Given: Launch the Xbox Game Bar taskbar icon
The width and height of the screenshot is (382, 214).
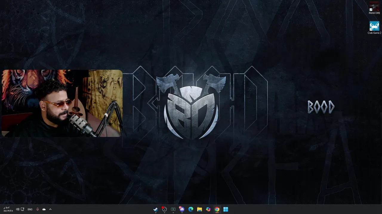Looking at the screenshot, I should coord(173,209).
